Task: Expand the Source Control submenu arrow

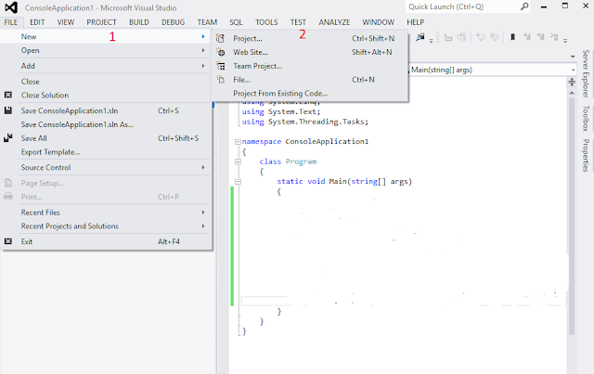Action: 203,167
